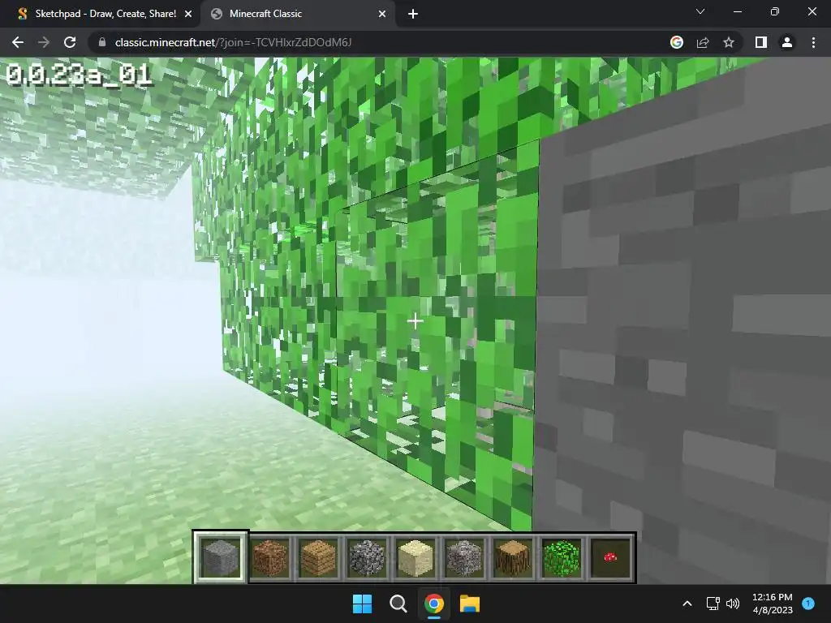Screen dimensions: 831x623
Task: Close the Sketchpad tab
Action: click(188, 15)
